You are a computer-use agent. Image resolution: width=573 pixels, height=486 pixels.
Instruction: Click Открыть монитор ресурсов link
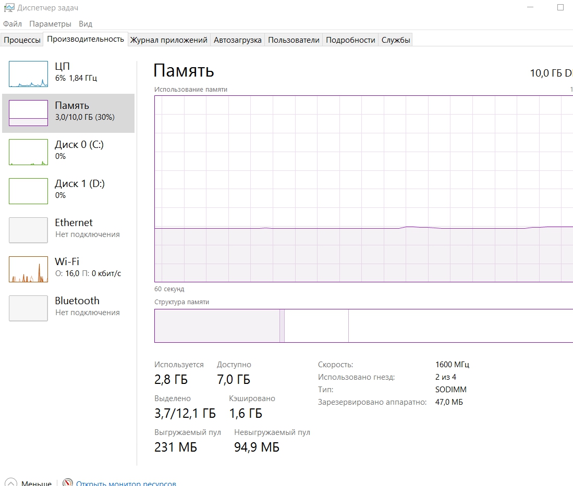coord(126,483)
